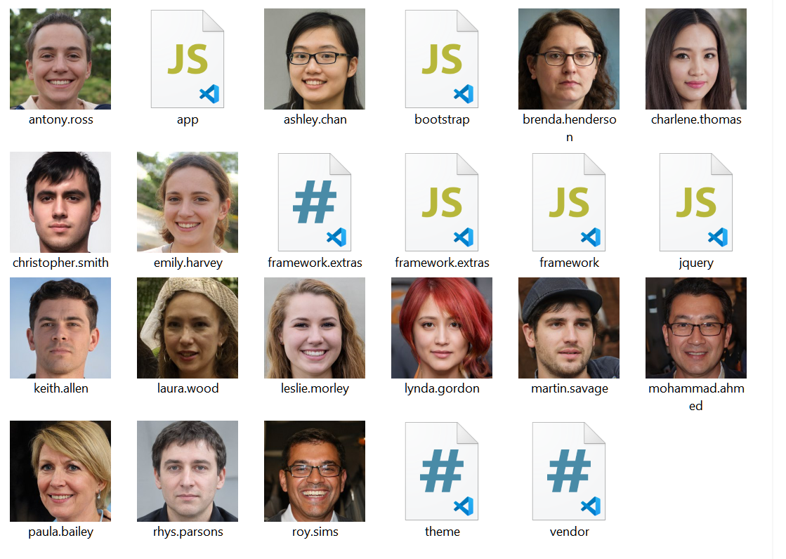Image resolution: width=786 pixels, height=559 pixels.
Task: Select the bootstrap JS file icon
Action: tap(442, 59)
